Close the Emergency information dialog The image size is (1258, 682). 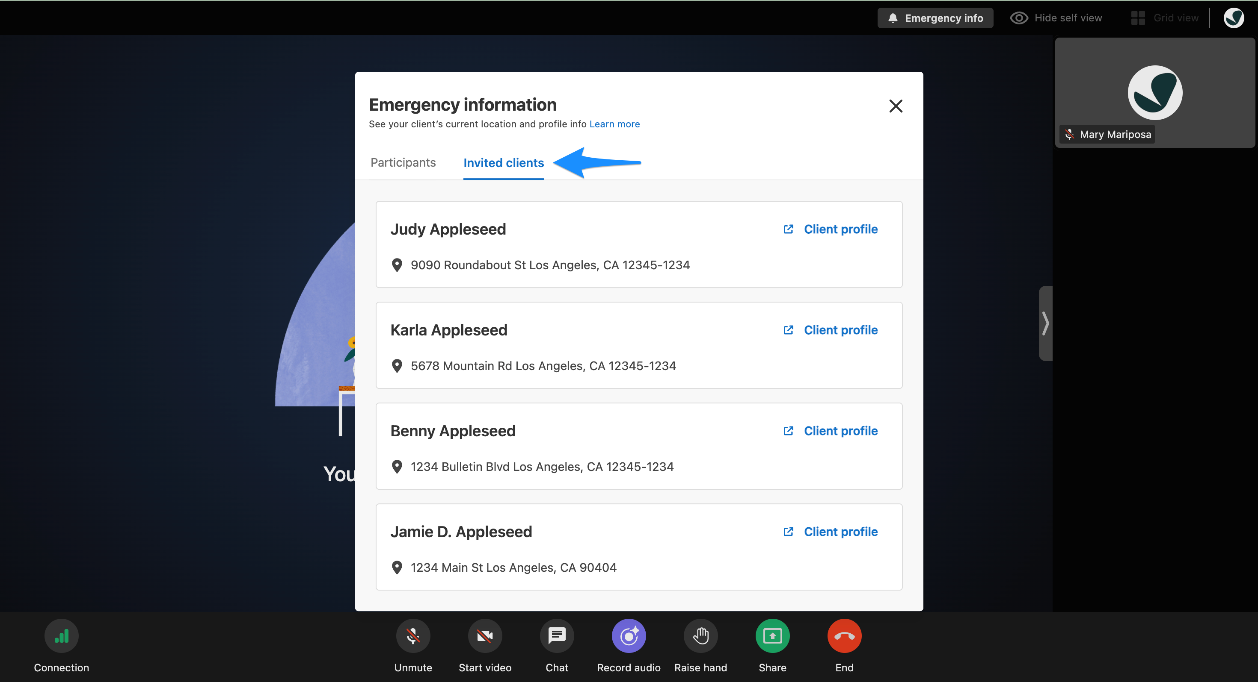pyautogui.click(x=896, y=106)
